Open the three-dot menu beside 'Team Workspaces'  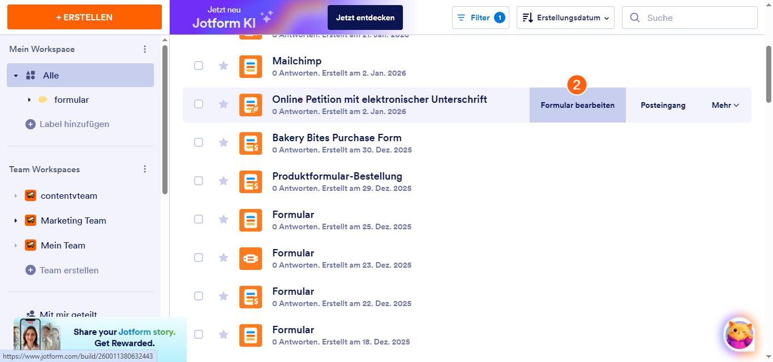pyautogui.click(x=145, y=168)
